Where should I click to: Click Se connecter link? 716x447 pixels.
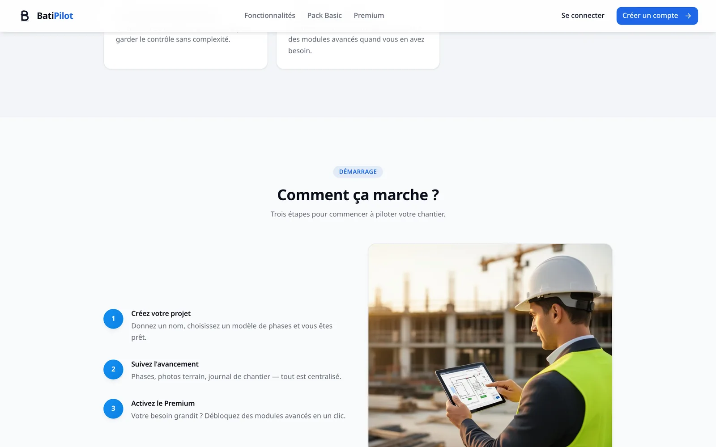click(583, 16)
